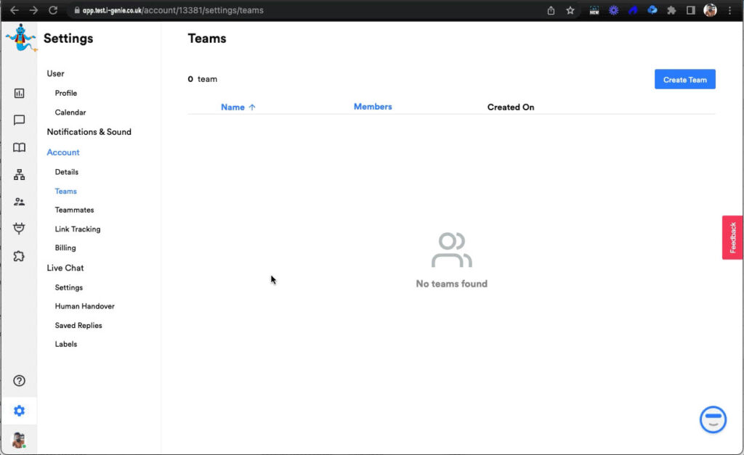Image resolution: width=744 pixels, height=455 pixels.
Task: Bookmark this page with the star icon
Action: point(570,10)
